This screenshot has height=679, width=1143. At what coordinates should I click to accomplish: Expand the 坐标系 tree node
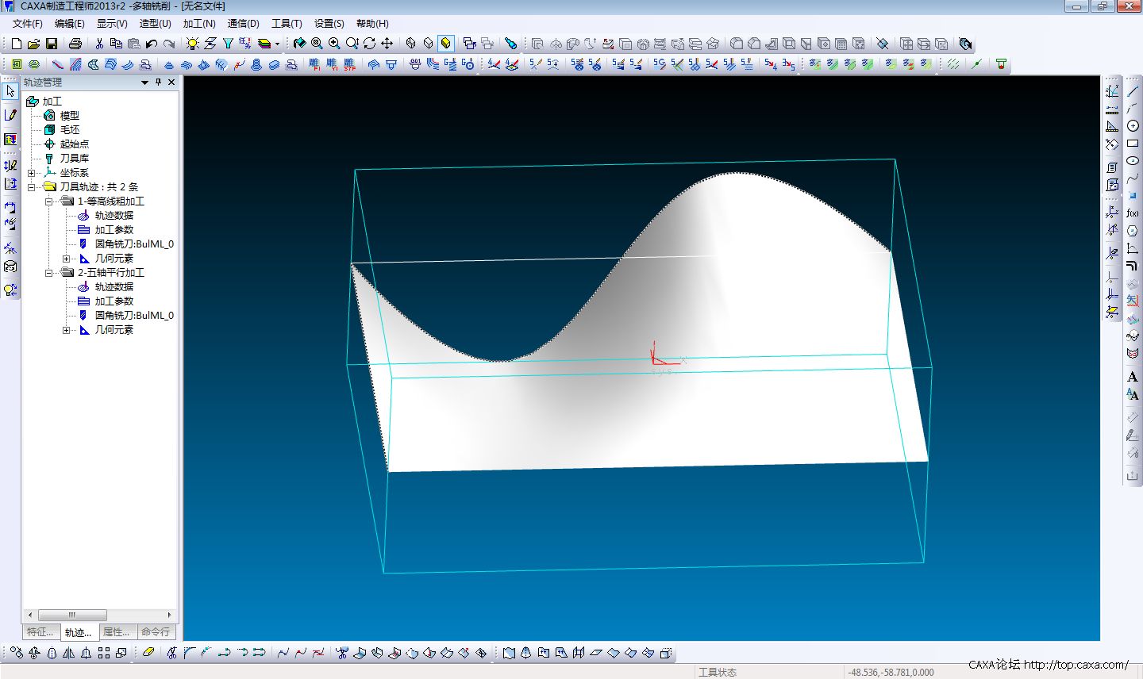32,173
